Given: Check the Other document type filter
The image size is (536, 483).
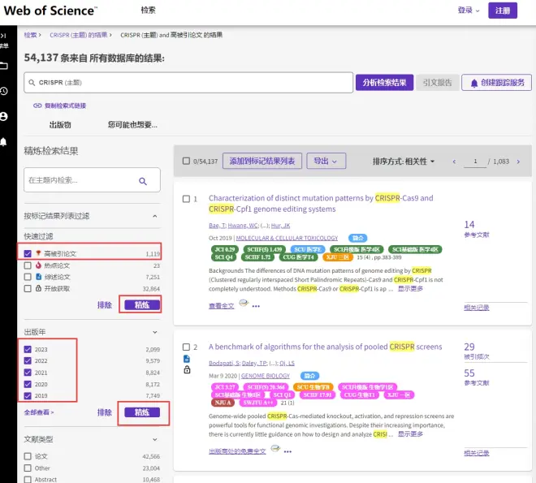Looking at the screenshot, I should (28, 468).
